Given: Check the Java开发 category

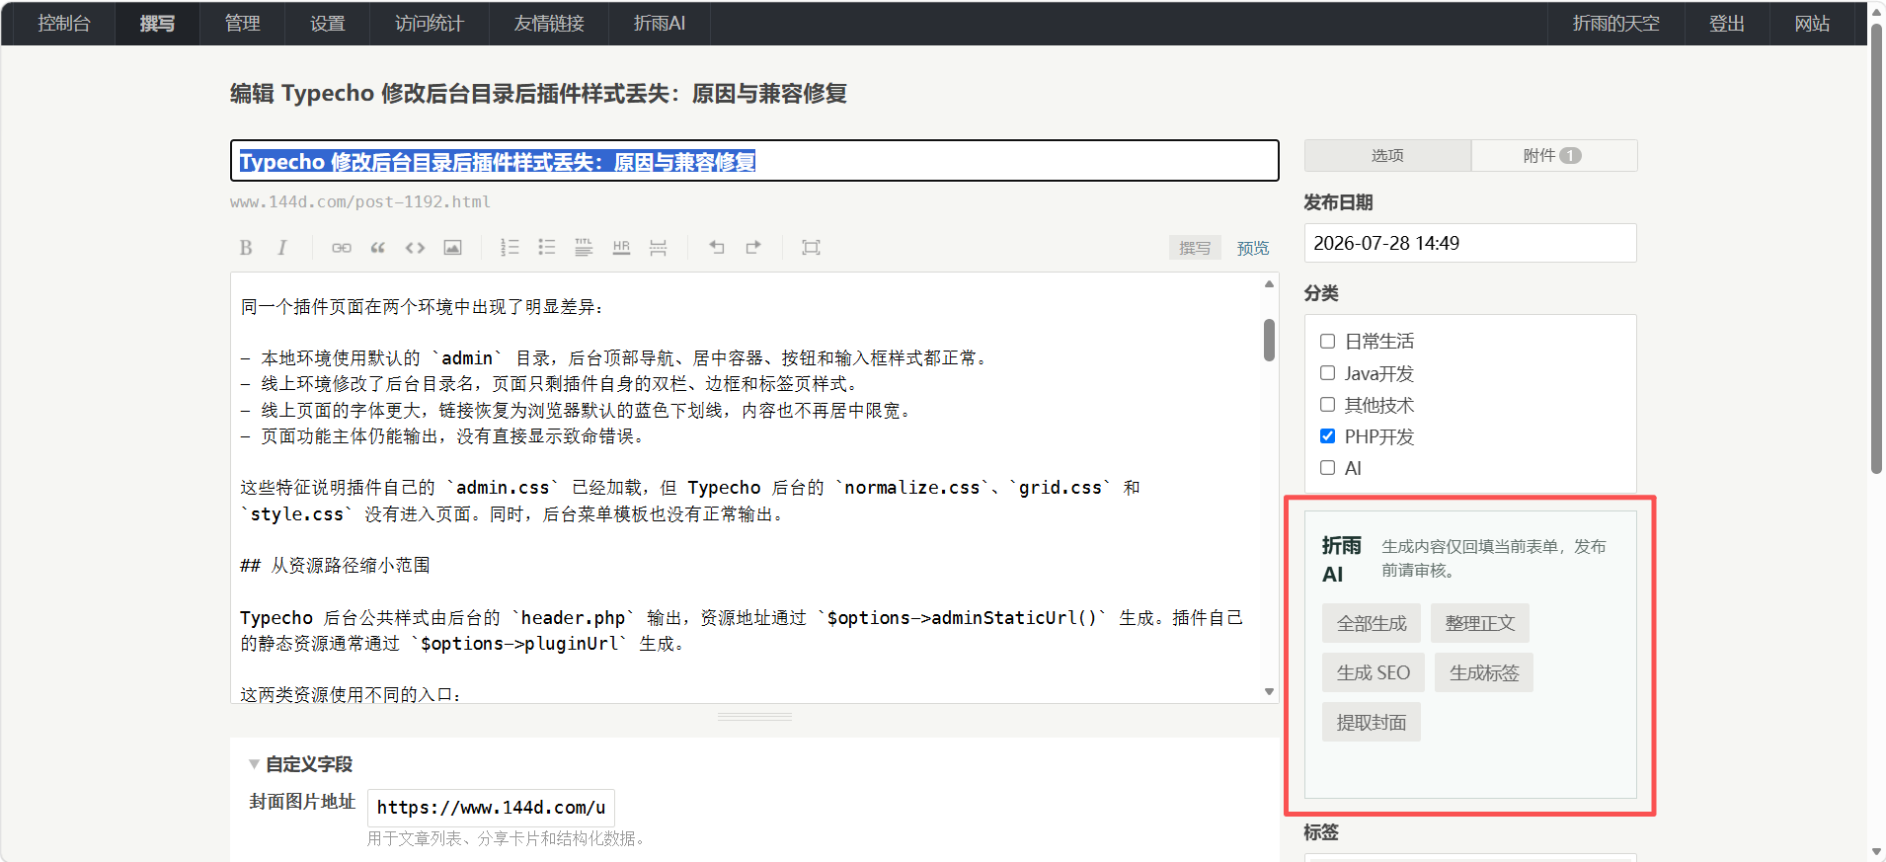Looking at the screenshot, I should [1328, 373].
